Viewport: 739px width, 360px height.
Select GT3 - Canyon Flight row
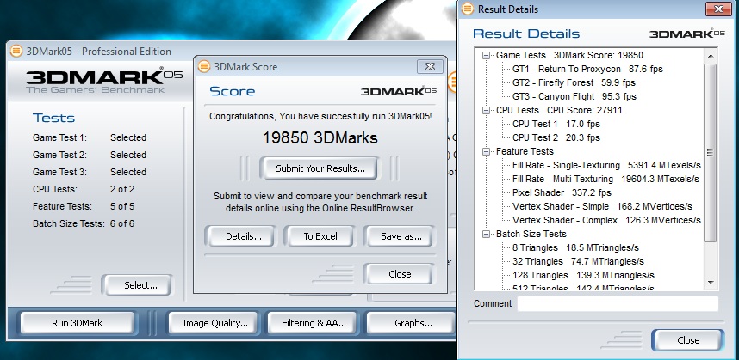(574, 96)
